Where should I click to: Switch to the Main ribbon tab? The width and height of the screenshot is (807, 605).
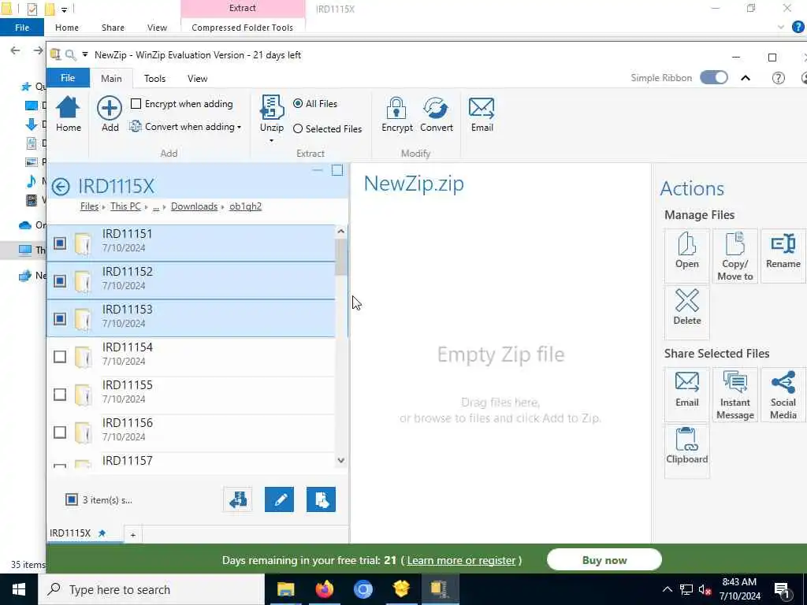(111, 78)
